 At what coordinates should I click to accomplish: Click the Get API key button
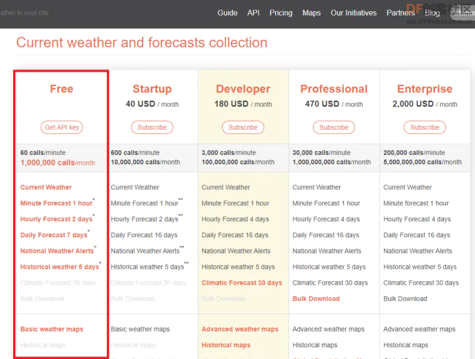pos(62,128)
